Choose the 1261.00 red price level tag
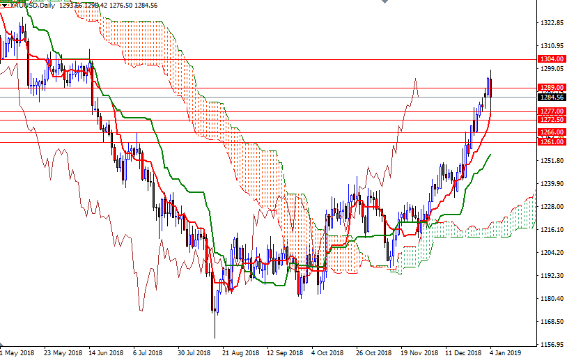 click(551, 142)
